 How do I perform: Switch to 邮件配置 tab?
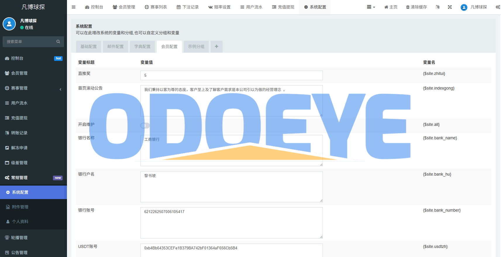click(x=116, y=47)
